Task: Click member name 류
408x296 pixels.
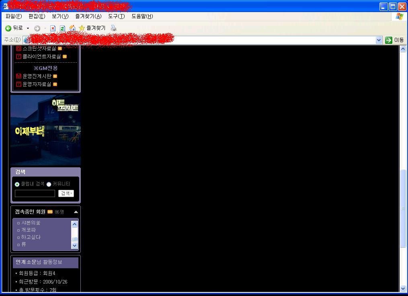Action: (24, 244)
